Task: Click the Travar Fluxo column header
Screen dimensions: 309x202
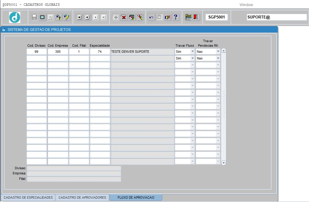Action: coord(185,45)
